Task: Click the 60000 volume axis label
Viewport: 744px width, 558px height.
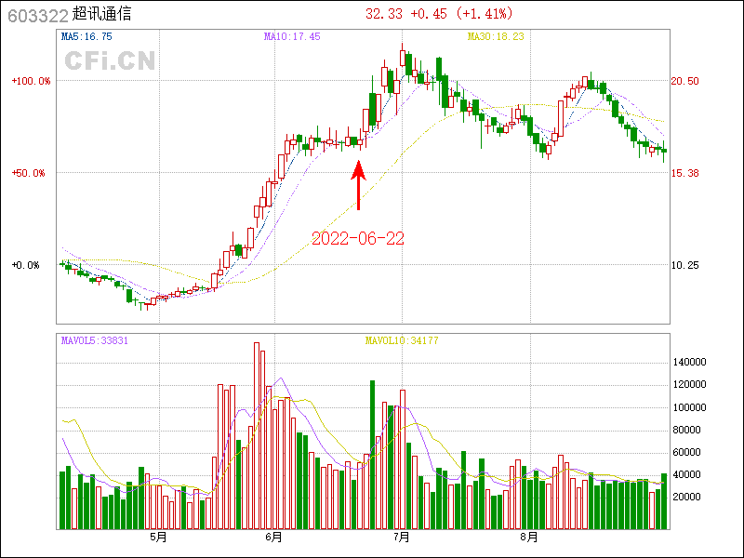Action: (x=686, y=452)
